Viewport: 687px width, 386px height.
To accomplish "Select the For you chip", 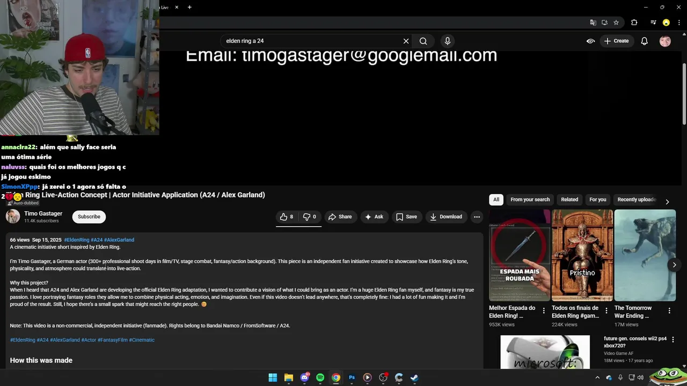I will tap(598, 199).
